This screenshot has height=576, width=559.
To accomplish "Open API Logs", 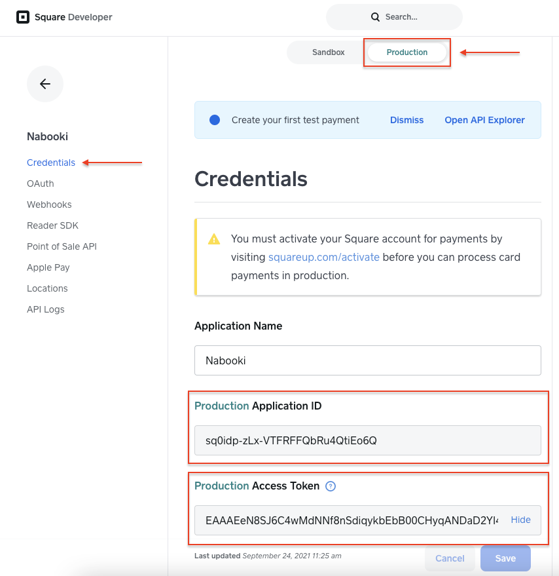I will click(x=46, y=309).
